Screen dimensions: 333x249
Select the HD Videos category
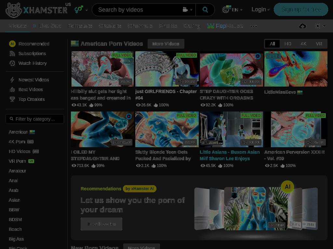(23, 152)
